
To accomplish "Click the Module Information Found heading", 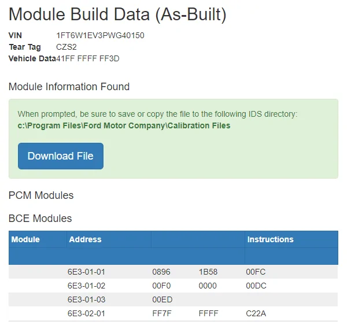I will [69, 87].
